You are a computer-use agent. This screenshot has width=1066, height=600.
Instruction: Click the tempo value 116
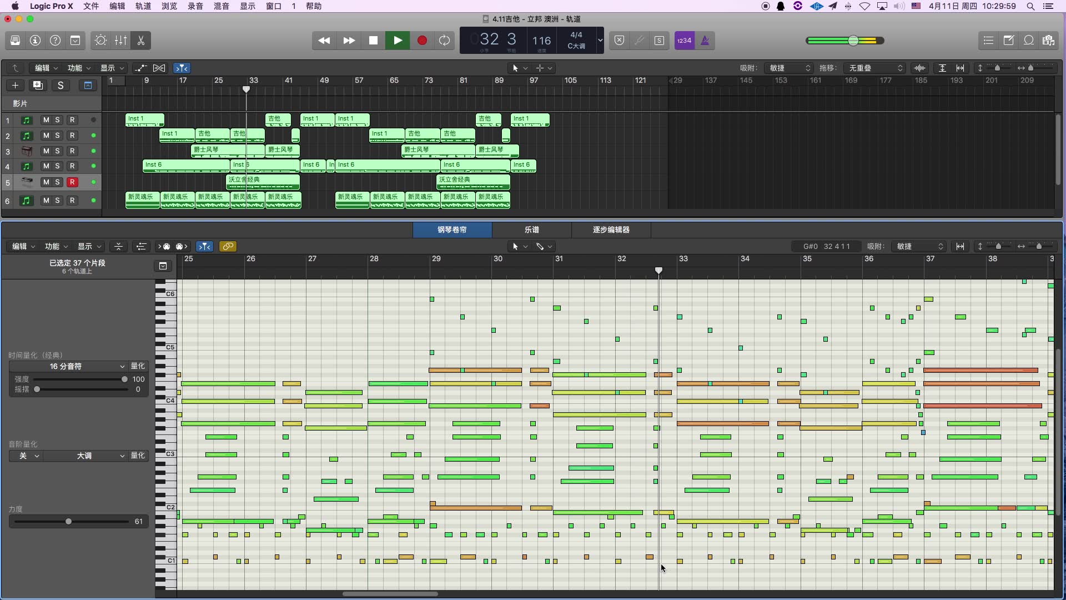tap(541, 41)
